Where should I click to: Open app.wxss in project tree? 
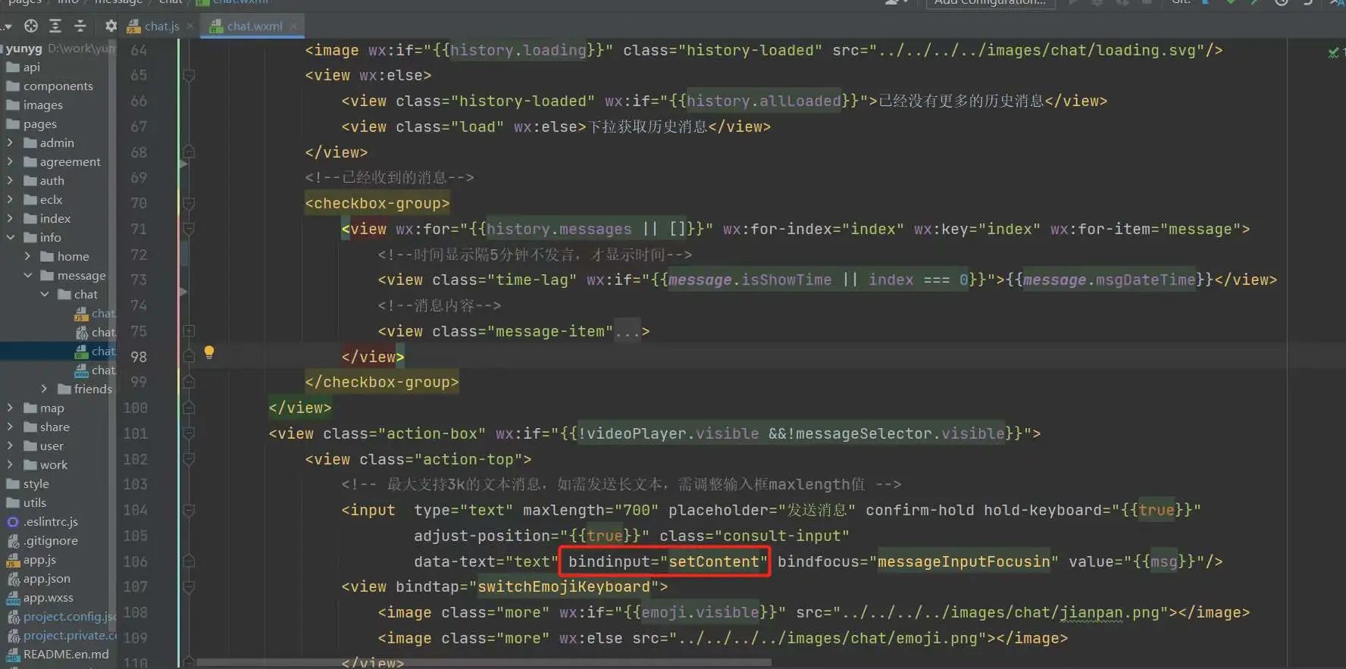click(40, 597)
